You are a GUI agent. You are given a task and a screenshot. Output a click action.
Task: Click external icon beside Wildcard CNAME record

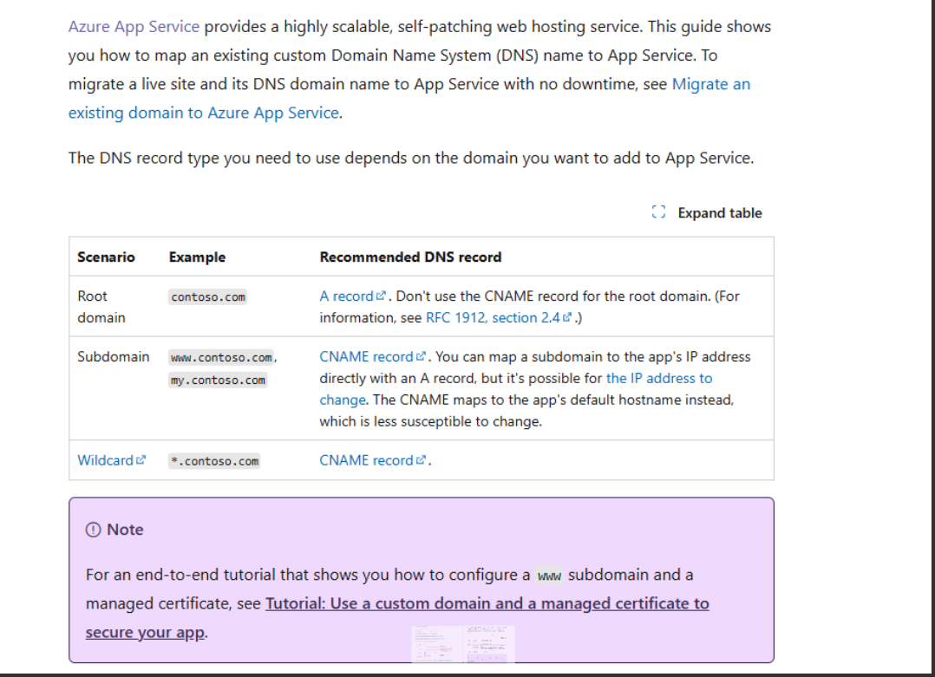[421, 459]
